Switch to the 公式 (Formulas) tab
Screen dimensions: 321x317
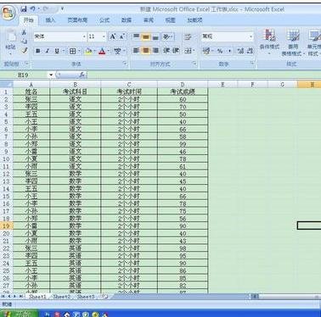[x=104, y=20]
